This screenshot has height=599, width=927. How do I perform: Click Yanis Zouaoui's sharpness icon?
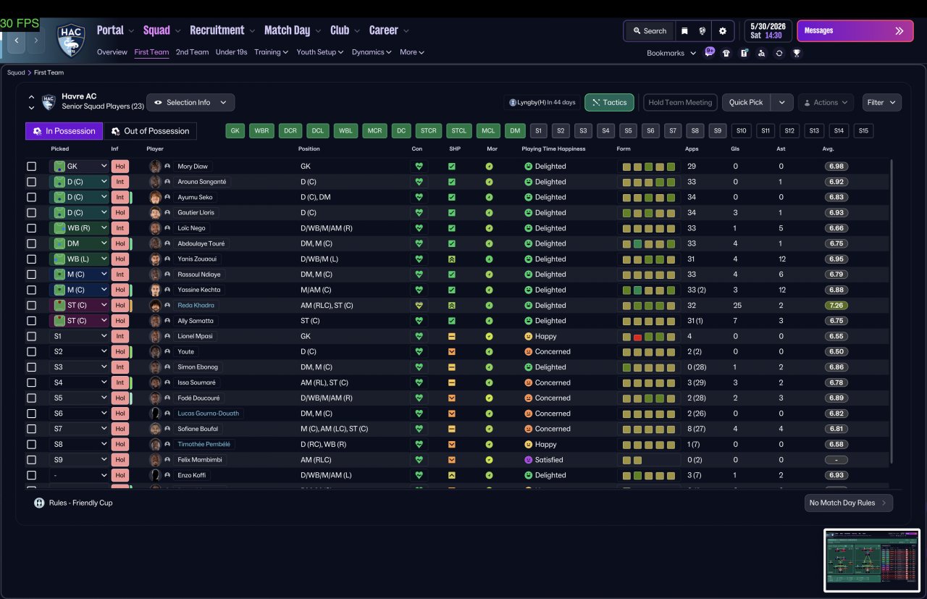(452, 259)
